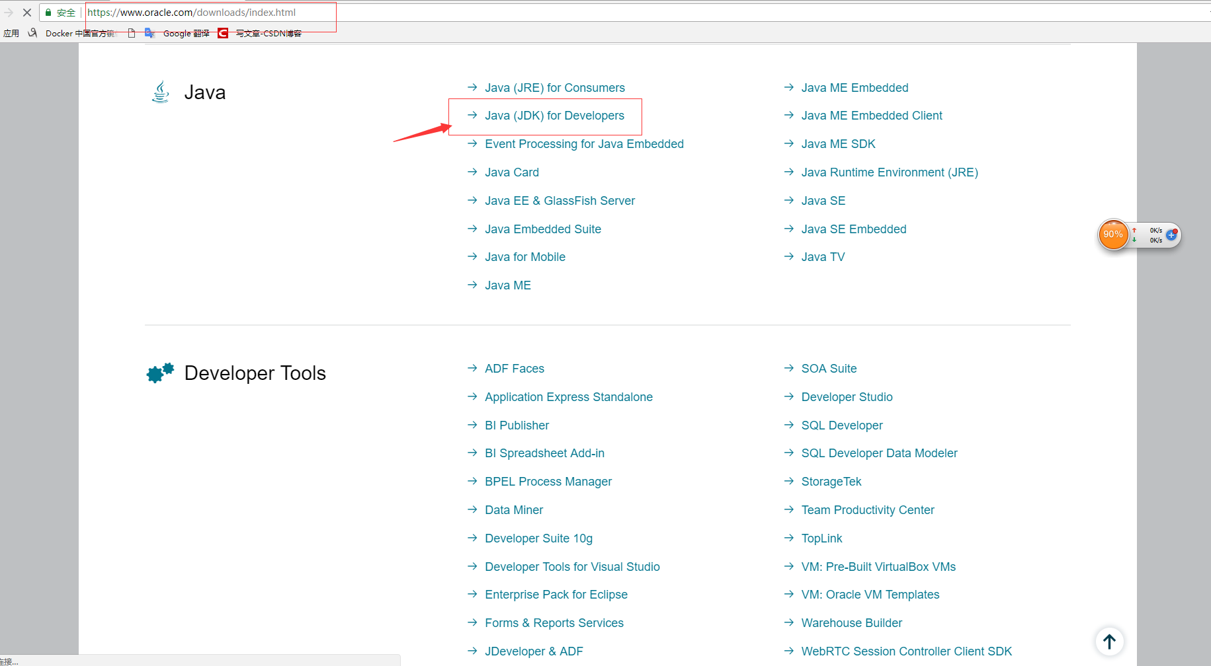Open BPEL Process Manager link
The image size is (1211, 666).
548,482
